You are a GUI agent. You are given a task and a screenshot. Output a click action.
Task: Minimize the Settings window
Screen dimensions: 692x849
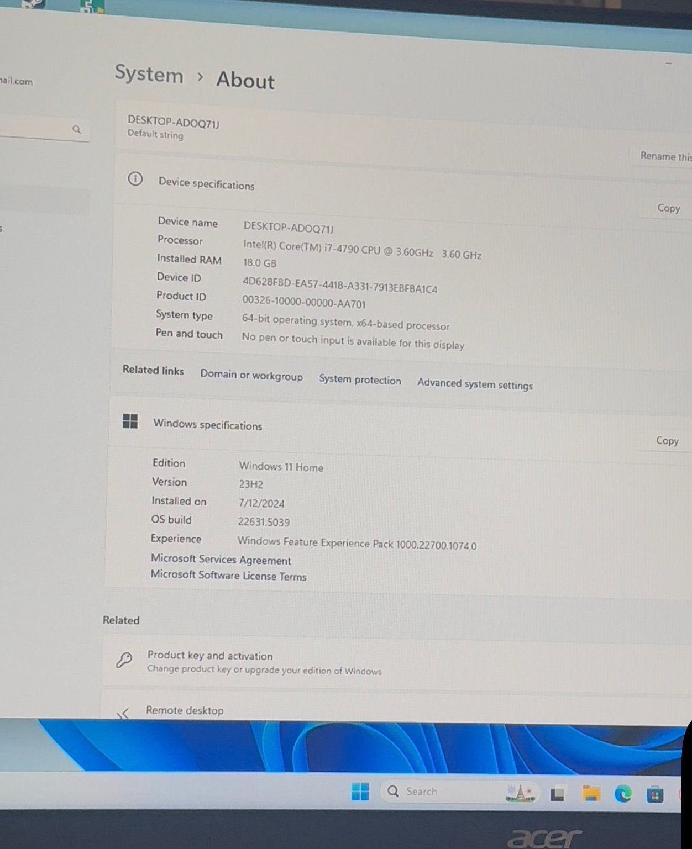(x=669, y=64)
